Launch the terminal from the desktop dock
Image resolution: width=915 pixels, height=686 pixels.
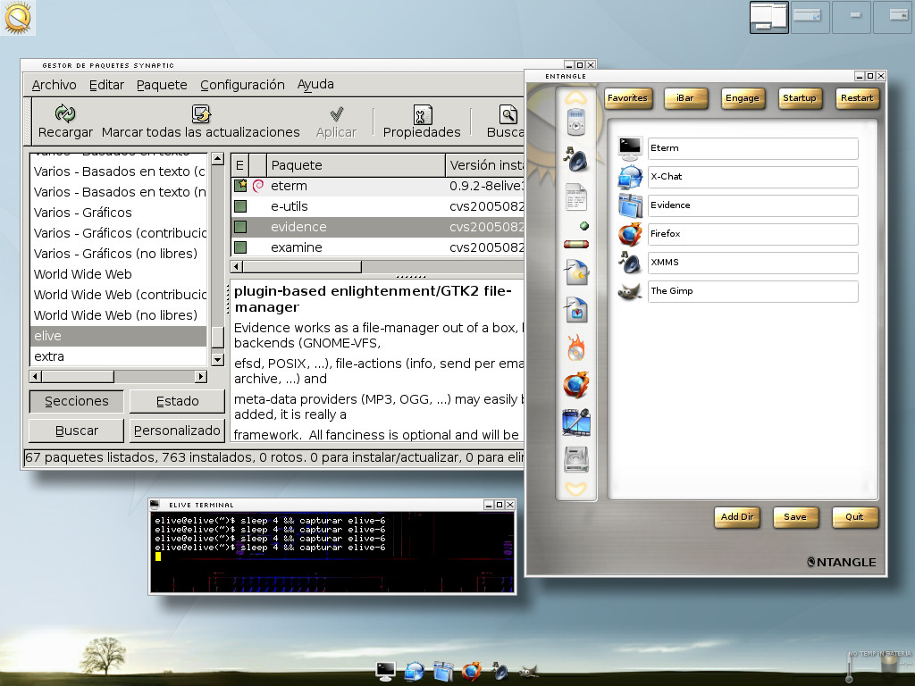(386, 672)
